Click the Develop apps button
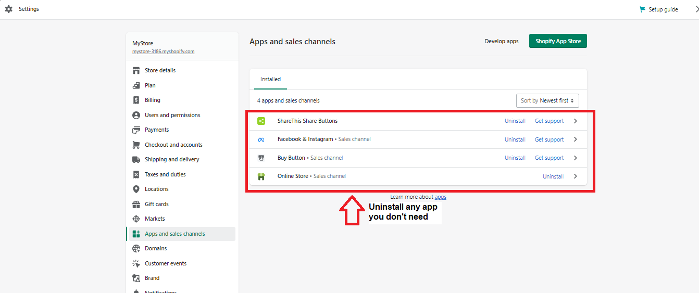Viewport: 699px width, 293px height. coord(502,41)
